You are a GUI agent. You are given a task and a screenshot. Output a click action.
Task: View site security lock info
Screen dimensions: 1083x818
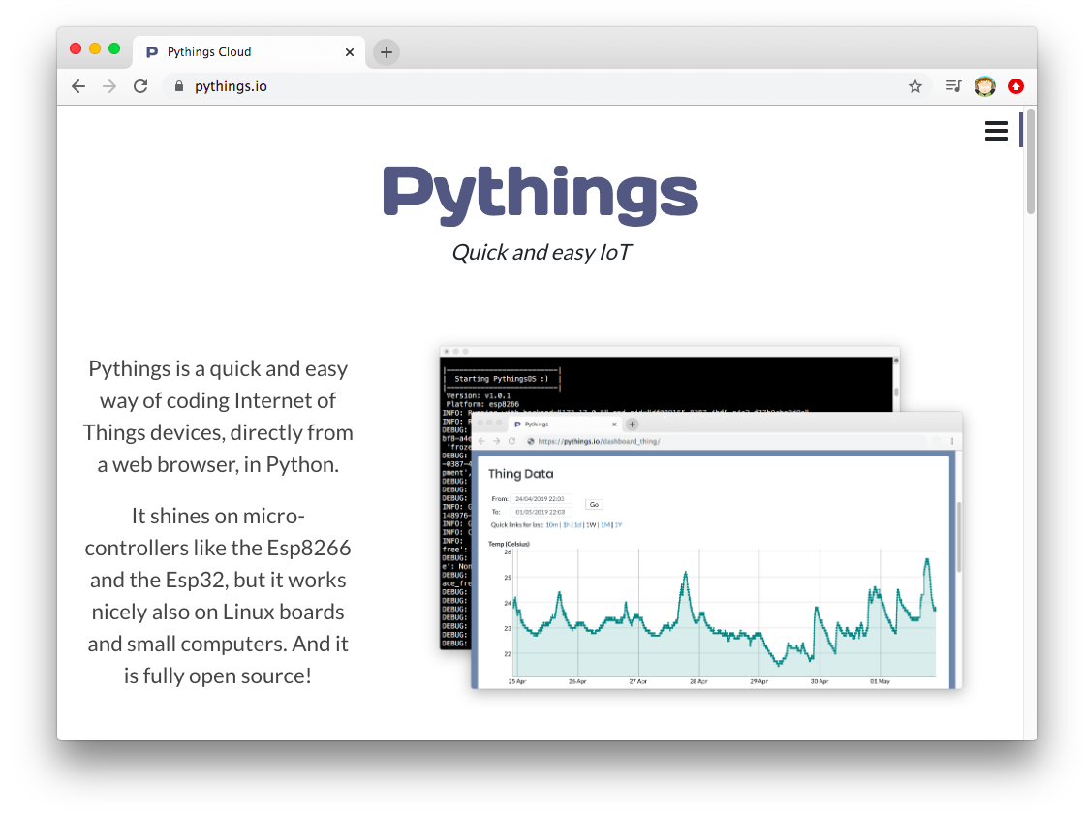point(179,86)
